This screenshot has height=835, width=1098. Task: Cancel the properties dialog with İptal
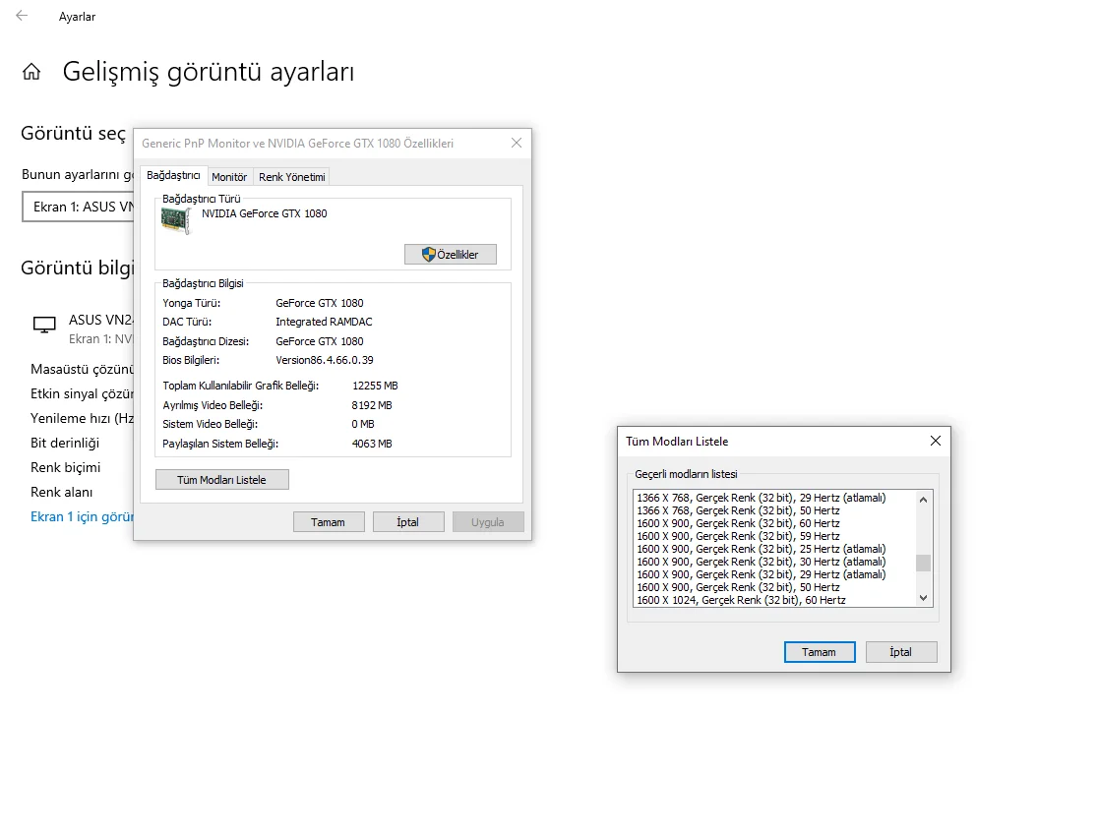[408, 522]
